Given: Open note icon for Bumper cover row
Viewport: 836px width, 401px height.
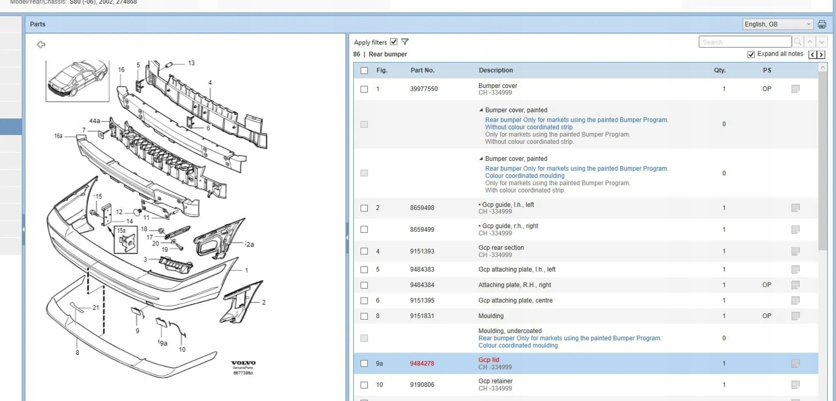Looking at the screenshot, I should point(795,89).
